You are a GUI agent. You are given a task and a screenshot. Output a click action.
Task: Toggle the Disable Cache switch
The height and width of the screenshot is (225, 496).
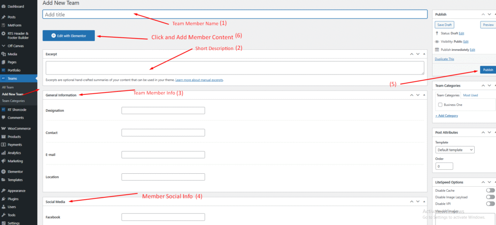(490, 191)
